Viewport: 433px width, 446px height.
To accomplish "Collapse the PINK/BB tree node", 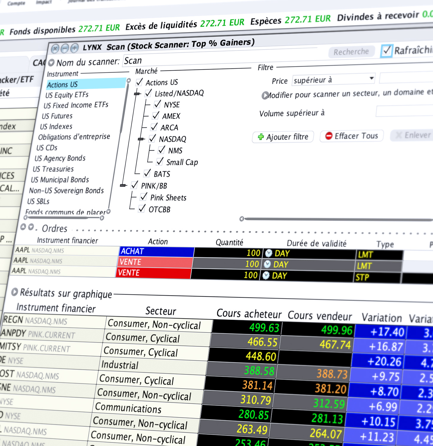I will (x=123, y=185).
